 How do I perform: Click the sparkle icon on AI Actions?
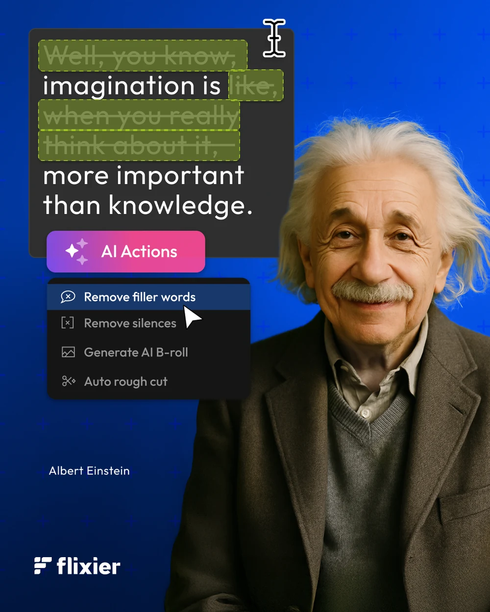pyautogui.click(x=77, y=252)
